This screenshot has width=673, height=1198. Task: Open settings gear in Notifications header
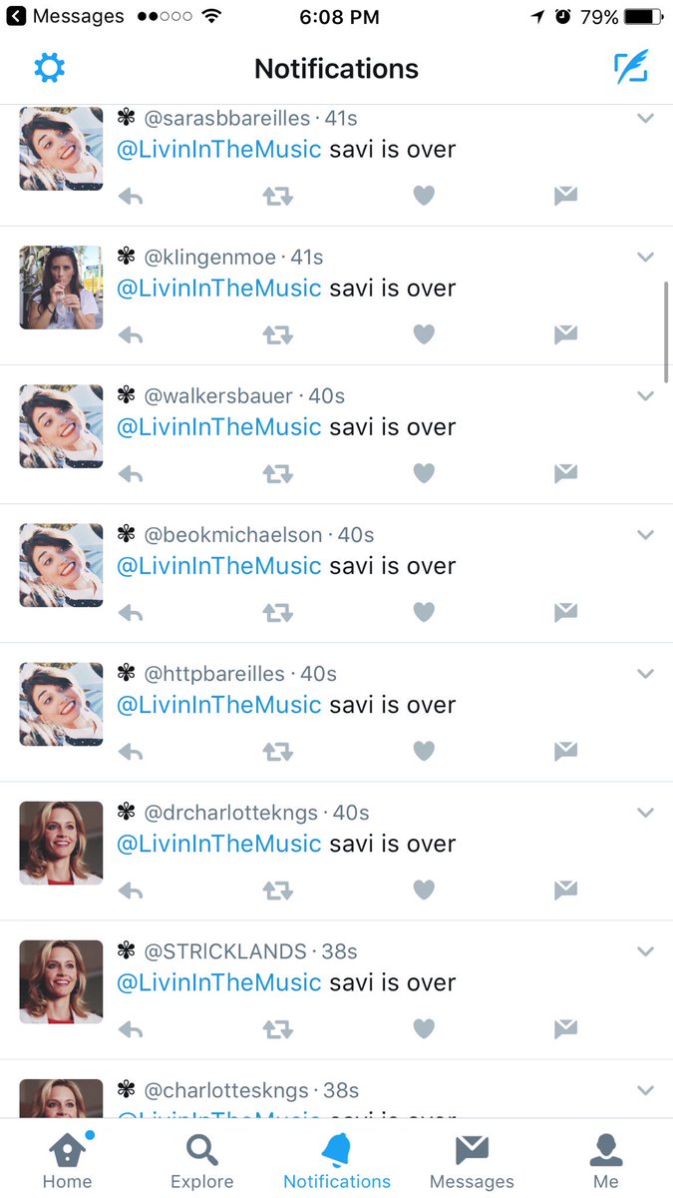[49, 68]
